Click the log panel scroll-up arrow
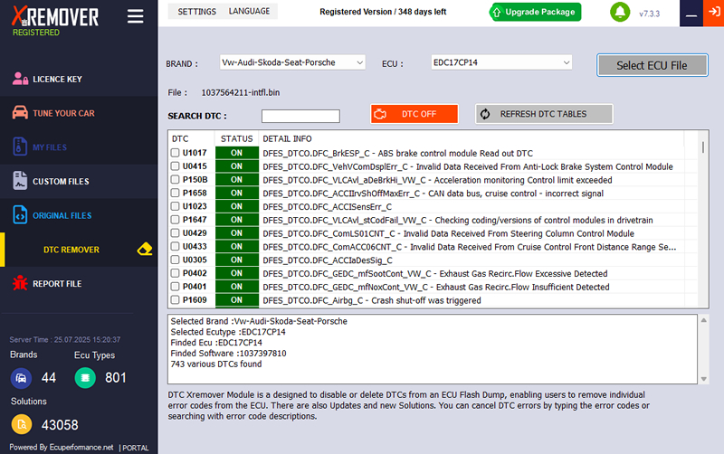Image resolution: width=724 pixels, height=454 pixels. pyautogui.click(x=704, y=320)
